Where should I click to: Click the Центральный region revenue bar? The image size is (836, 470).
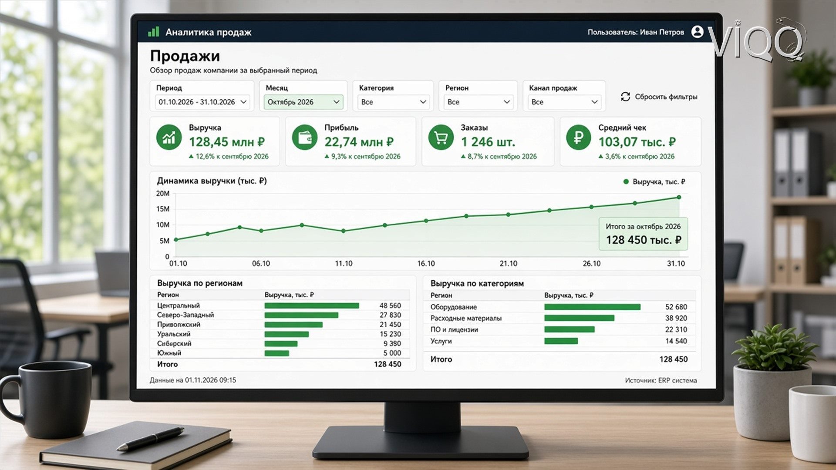coord(312,305)
